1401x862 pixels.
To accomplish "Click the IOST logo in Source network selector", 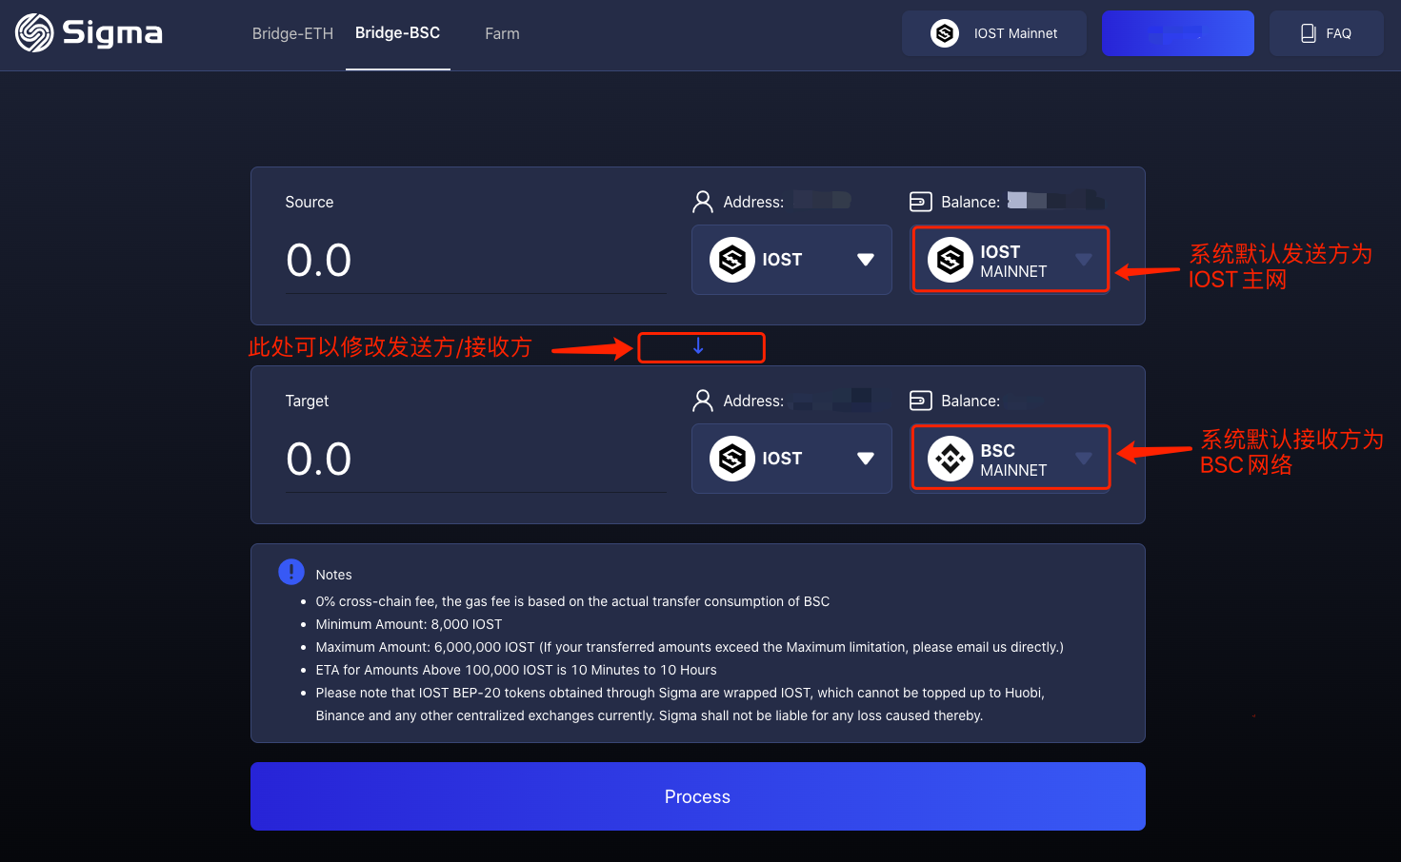I will (x=951, y=260).
